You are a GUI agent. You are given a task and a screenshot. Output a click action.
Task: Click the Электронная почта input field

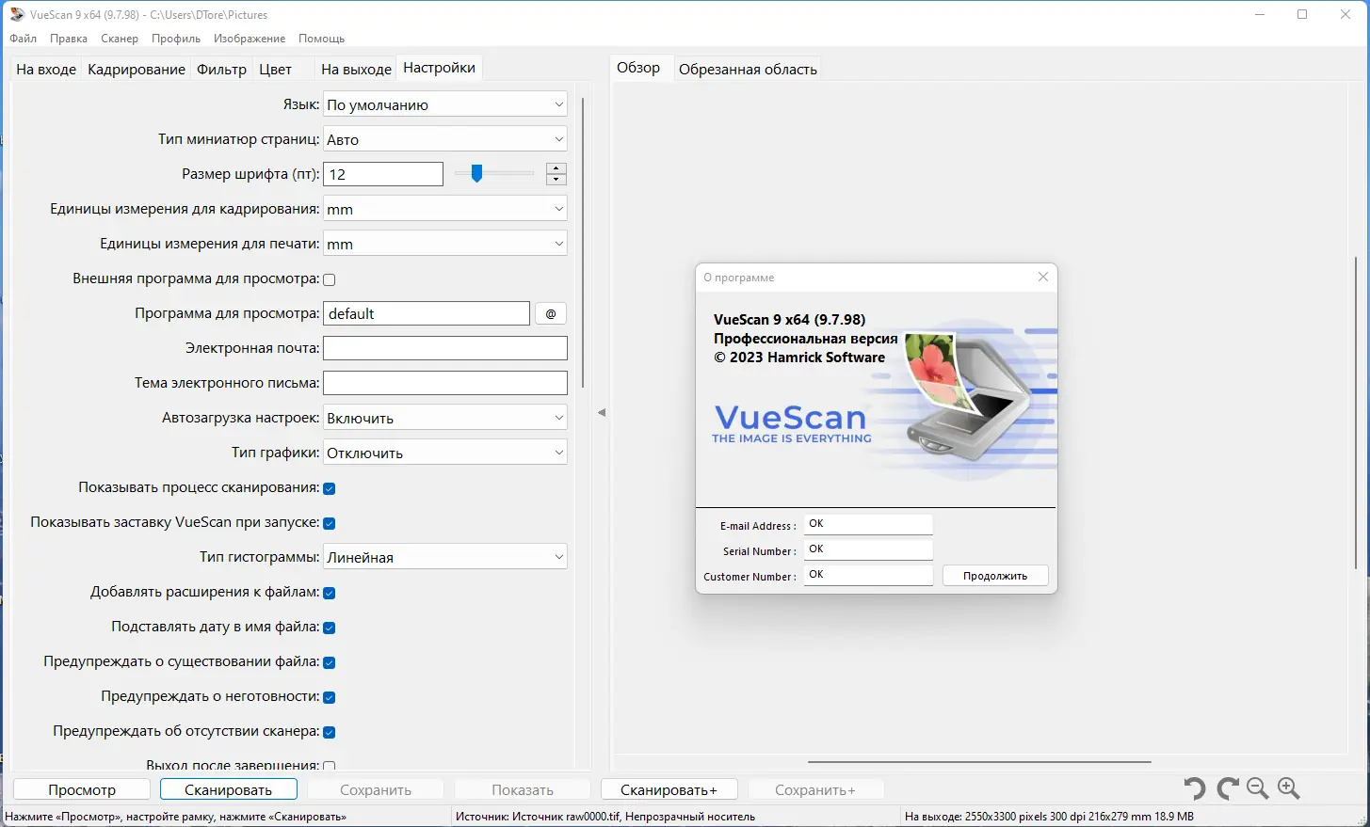click(444, 347)
